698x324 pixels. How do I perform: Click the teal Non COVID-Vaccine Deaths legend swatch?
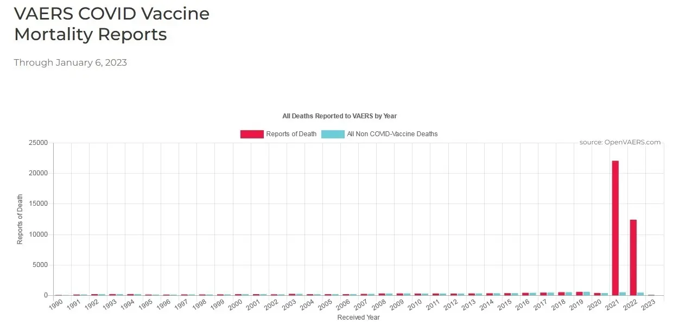(333, 134)
